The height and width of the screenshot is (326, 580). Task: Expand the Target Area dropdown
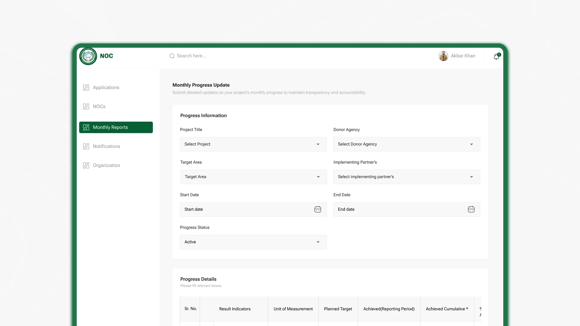click(253, 177)
